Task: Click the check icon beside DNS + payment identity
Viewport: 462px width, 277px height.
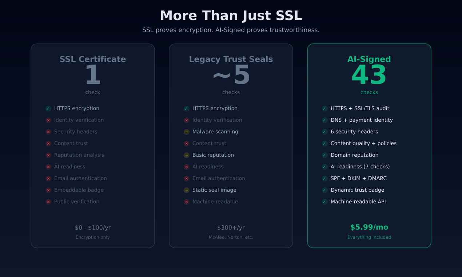Action: [x=325, y=120]
